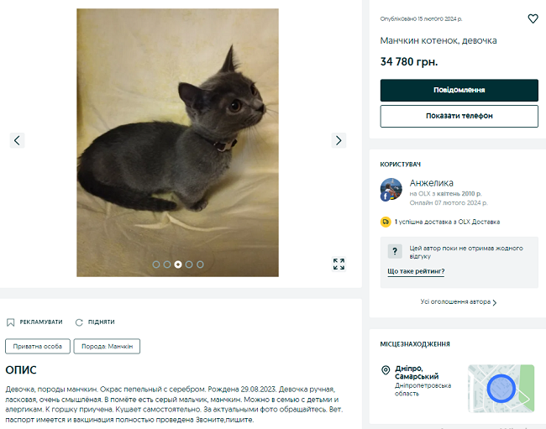The width and height of the screenshot is (546, 429).
Task: Open the location map thumbnail
Action: tap(501, 389)
